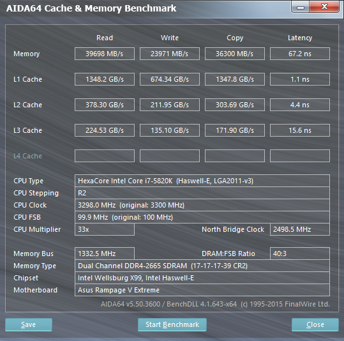Click the Motherboard Asus Rampage V Extreme field
Viewport: 344px width, 341px height.
pos(202,290)
